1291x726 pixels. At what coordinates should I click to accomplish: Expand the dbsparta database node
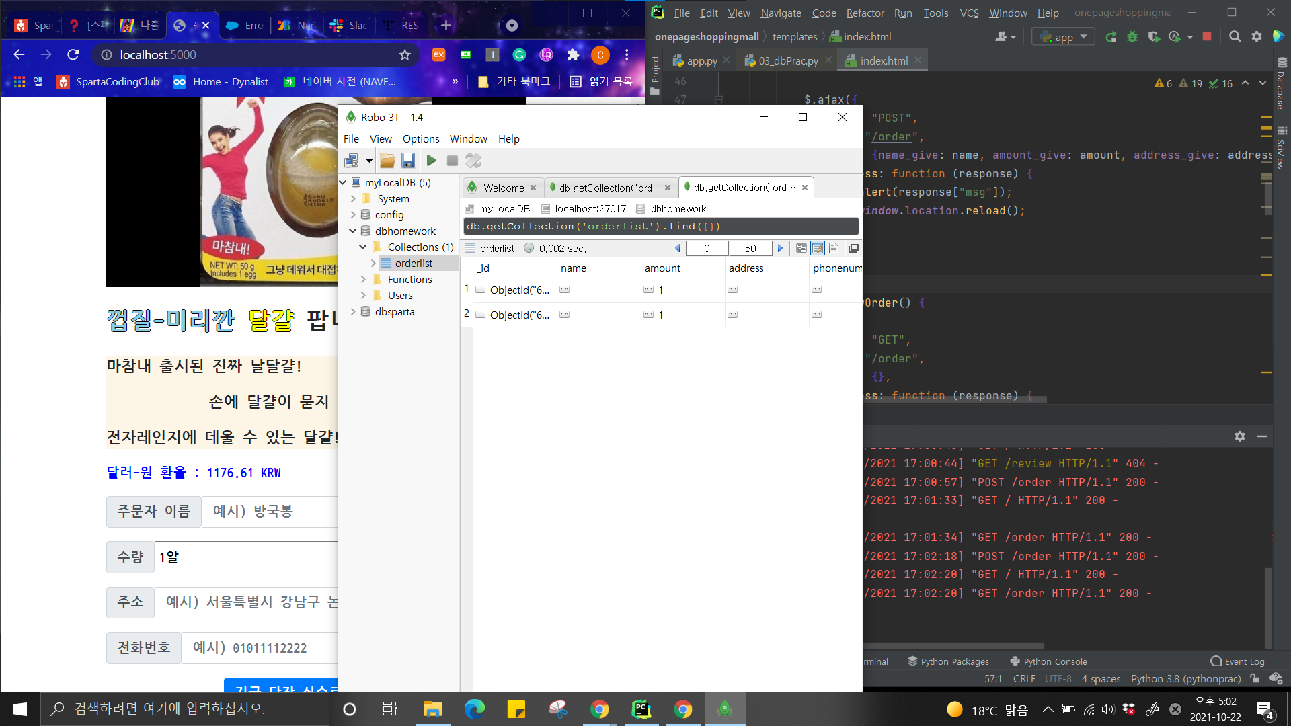click(353, 311)
